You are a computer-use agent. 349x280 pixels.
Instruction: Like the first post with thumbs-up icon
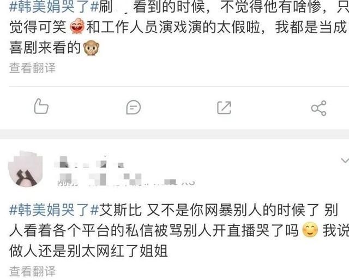pyautogui.click(x=41, y=106)
